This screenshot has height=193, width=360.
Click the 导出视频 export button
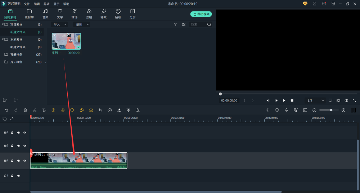point(201,14)
